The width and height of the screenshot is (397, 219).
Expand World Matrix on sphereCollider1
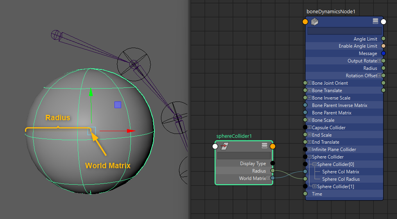tap(268, 178)
